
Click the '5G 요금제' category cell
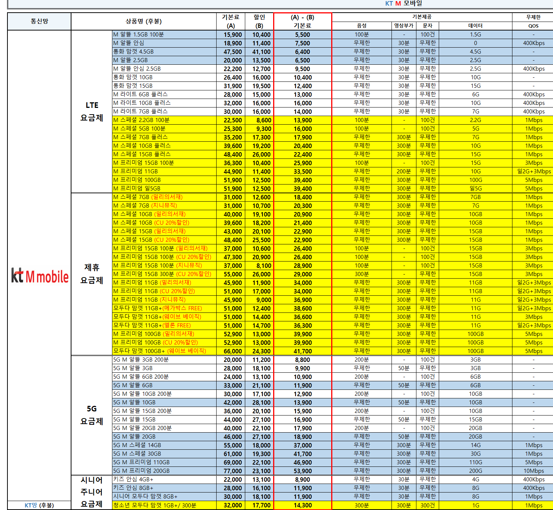(x=92, y=415)
